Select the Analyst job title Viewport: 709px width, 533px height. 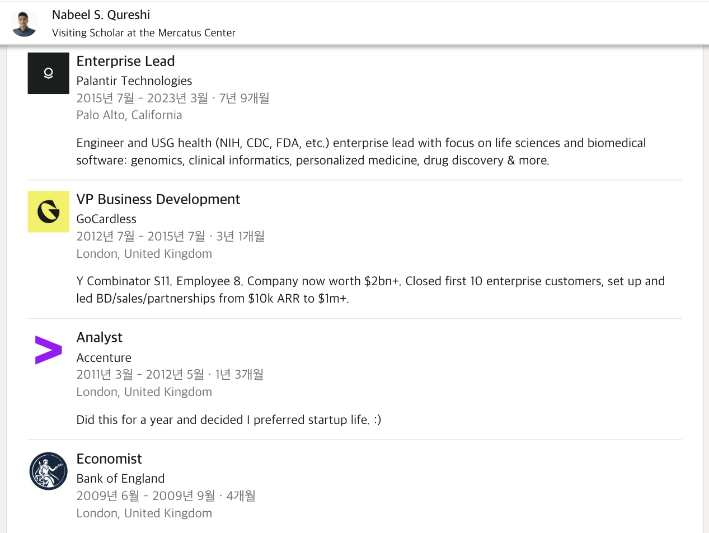coord(100,337)
